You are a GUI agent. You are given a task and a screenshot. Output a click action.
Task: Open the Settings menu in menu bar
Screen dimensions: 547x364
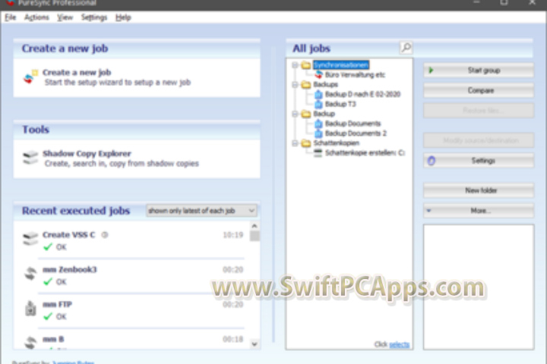coord(94,17)
